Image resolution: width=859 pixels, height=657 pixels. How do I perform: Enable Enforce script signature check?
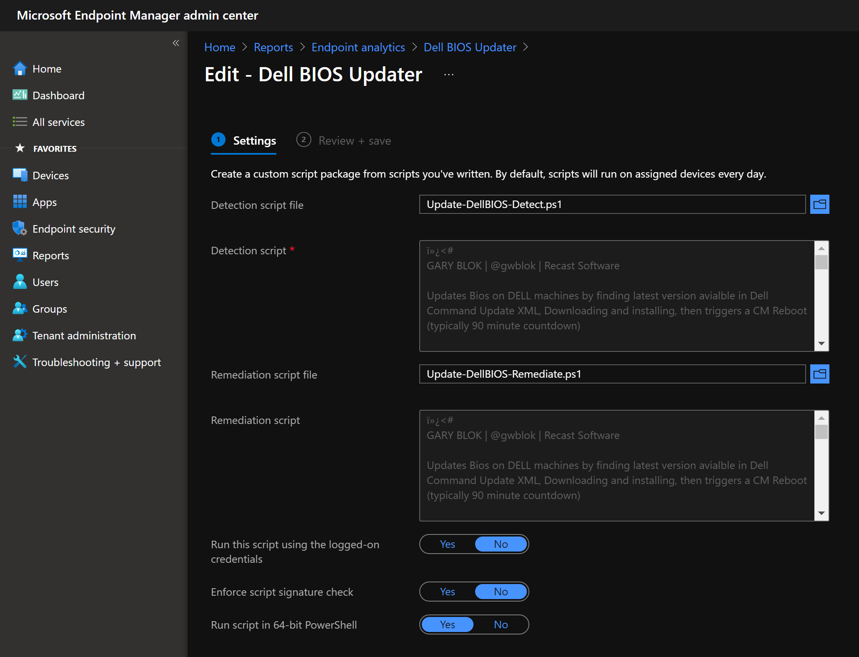coord(447,592)
